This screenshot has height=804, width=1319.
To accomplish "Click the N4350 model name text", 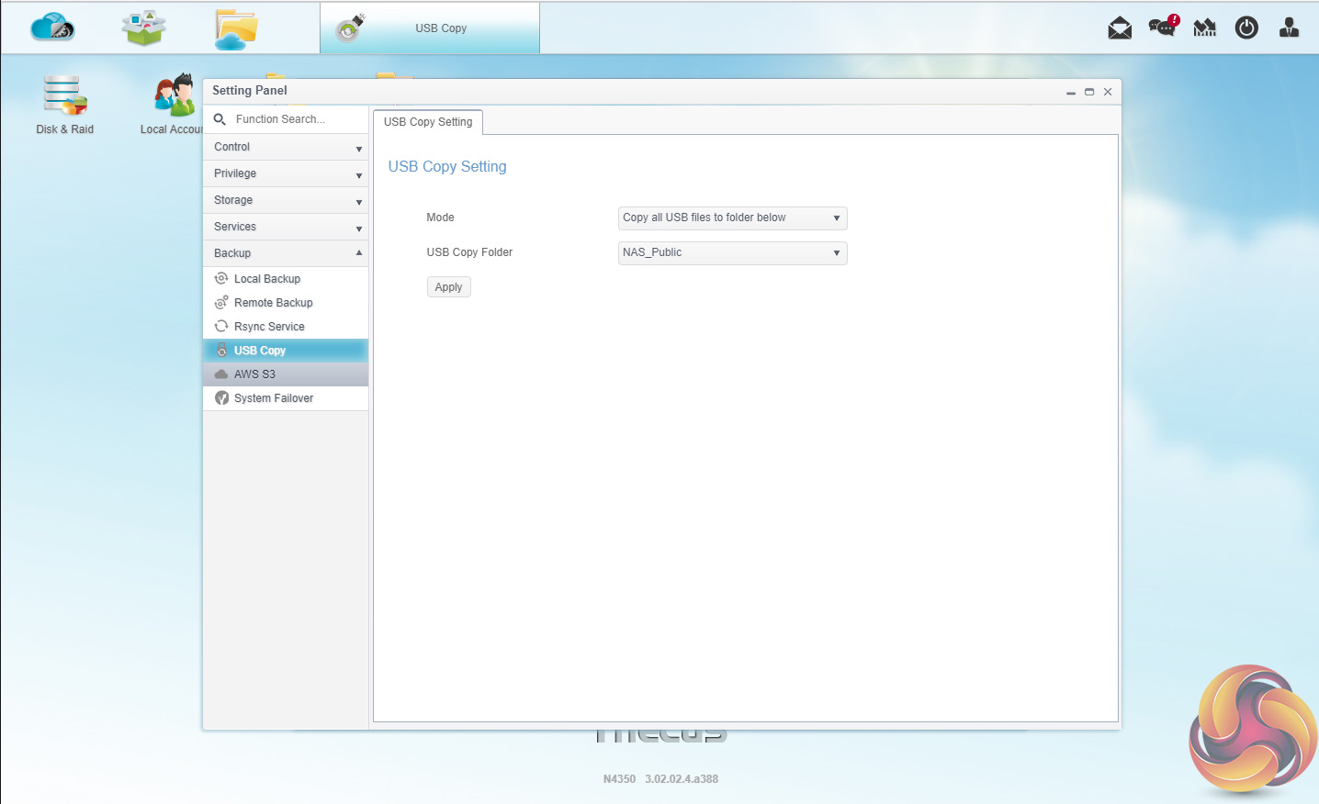I will (619, 779).
